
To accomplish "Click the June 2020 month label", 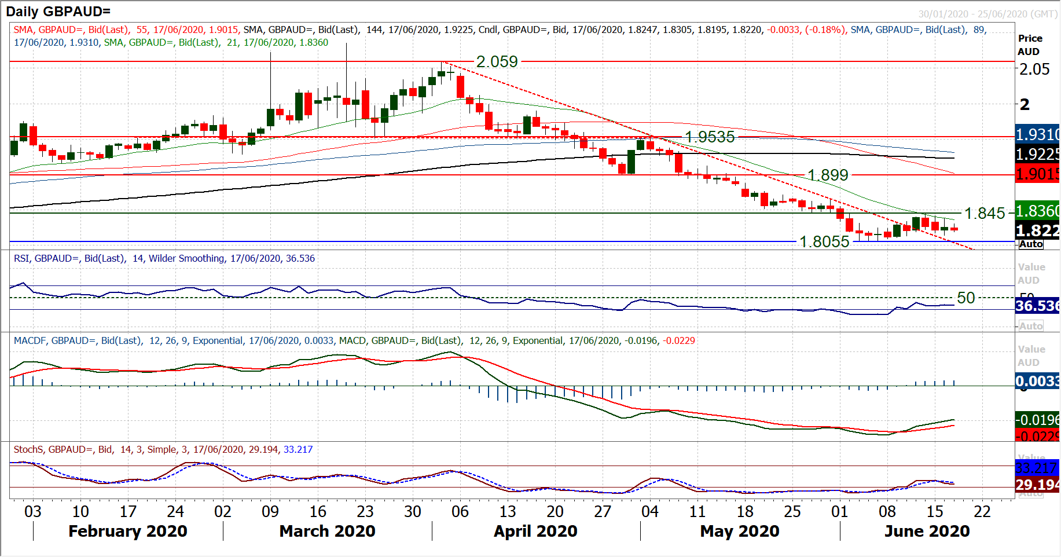I will pos(927,531).
